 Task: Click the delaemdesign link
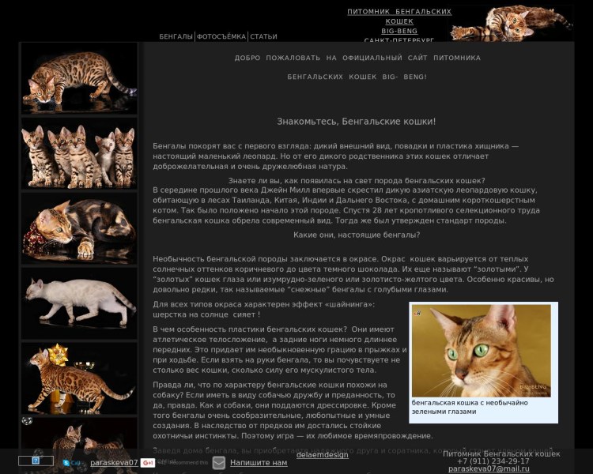[x=322, y=455]
